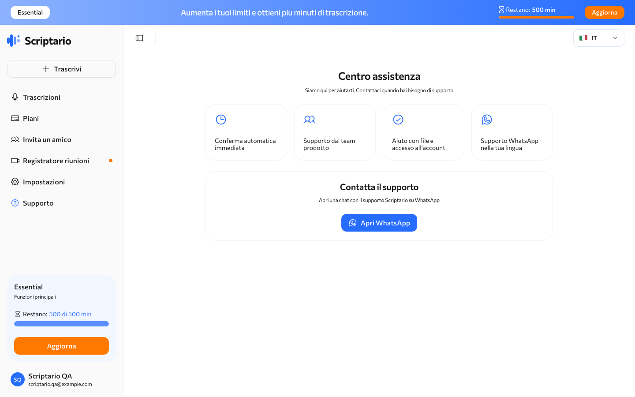Click the hourglass icon in top banner

[x=501, y=10]
